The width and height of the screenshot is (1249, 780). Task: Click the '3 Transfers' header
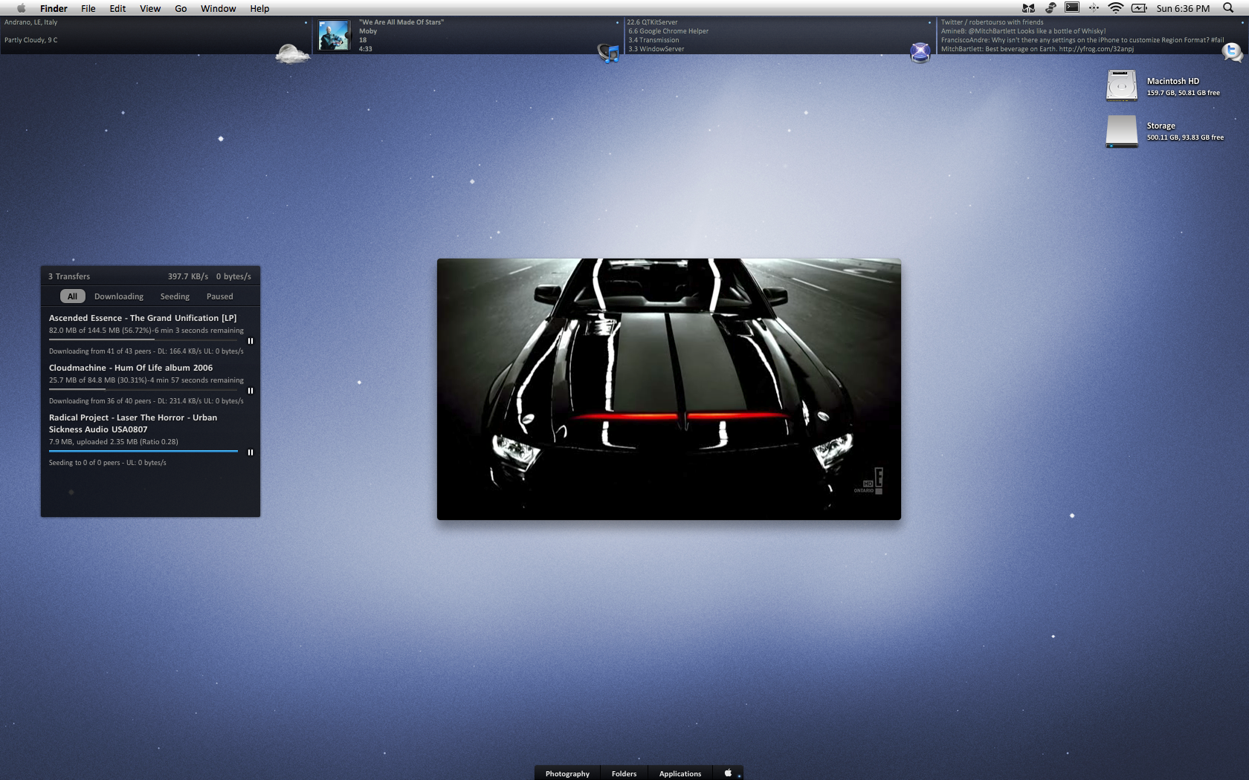[69, 276]
